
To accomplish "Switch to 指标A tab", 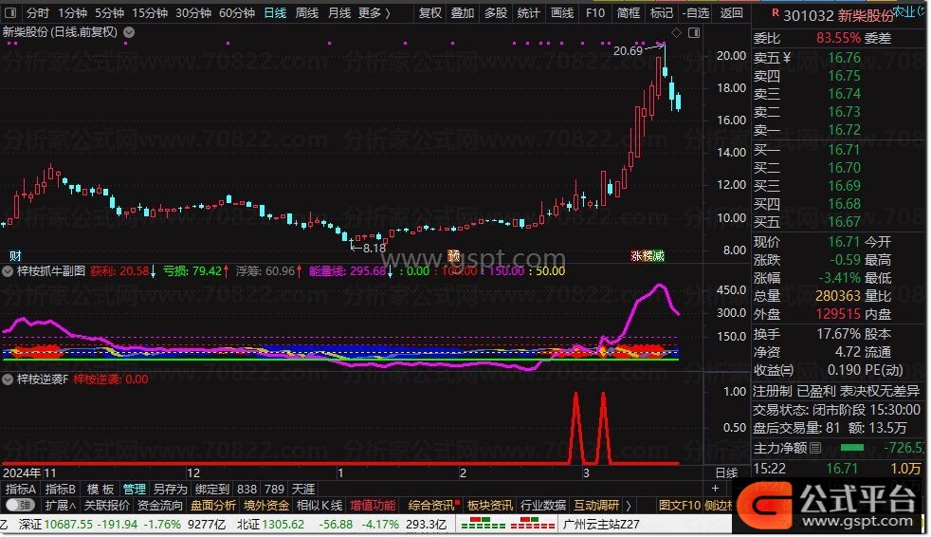I will coord(20,490).
